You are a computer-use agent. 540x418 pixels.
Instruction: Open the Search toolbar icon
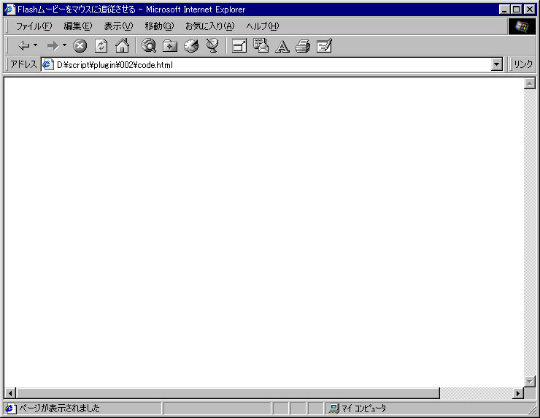[x=149, y=45]
